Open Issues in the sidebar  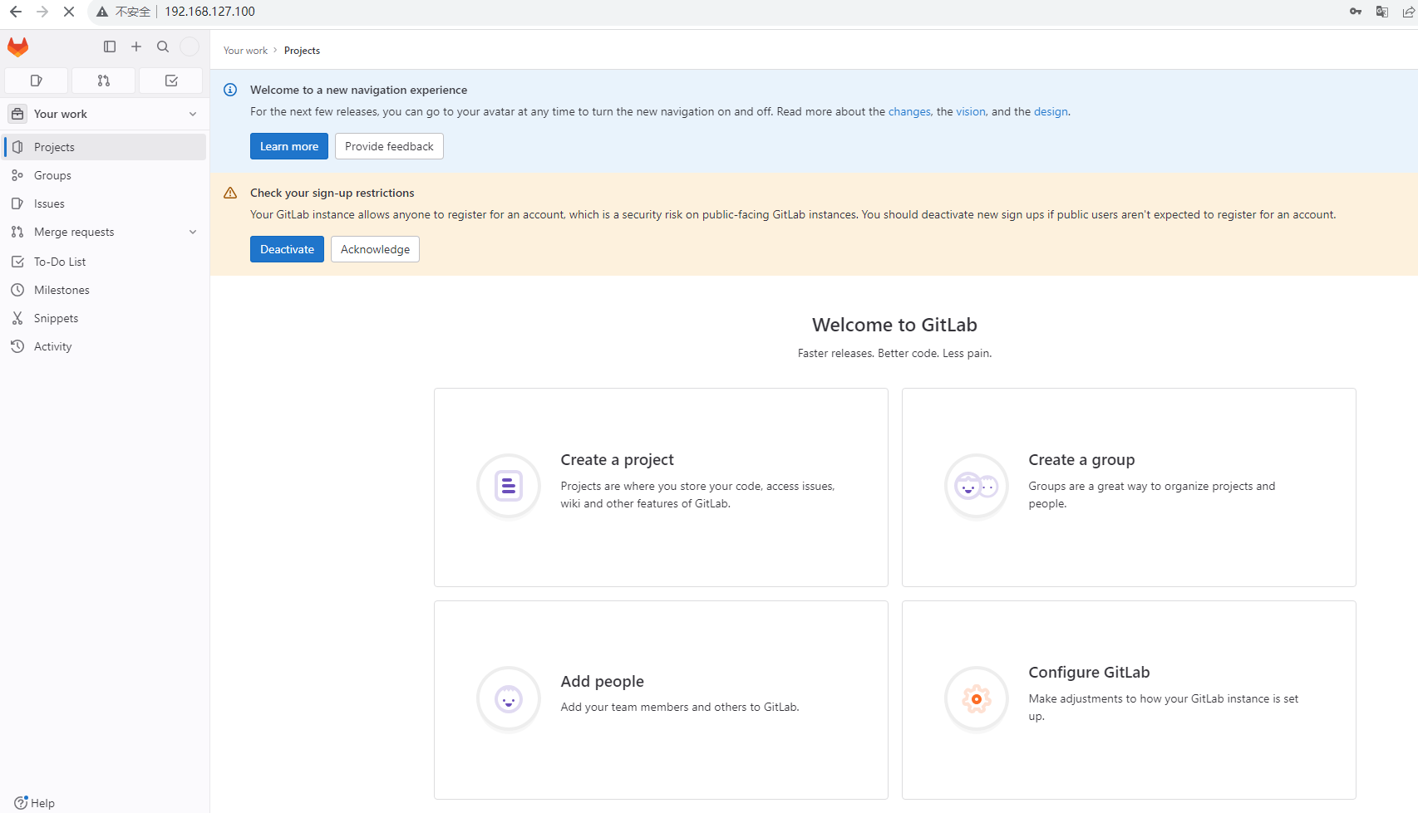(x=105, y=203)
